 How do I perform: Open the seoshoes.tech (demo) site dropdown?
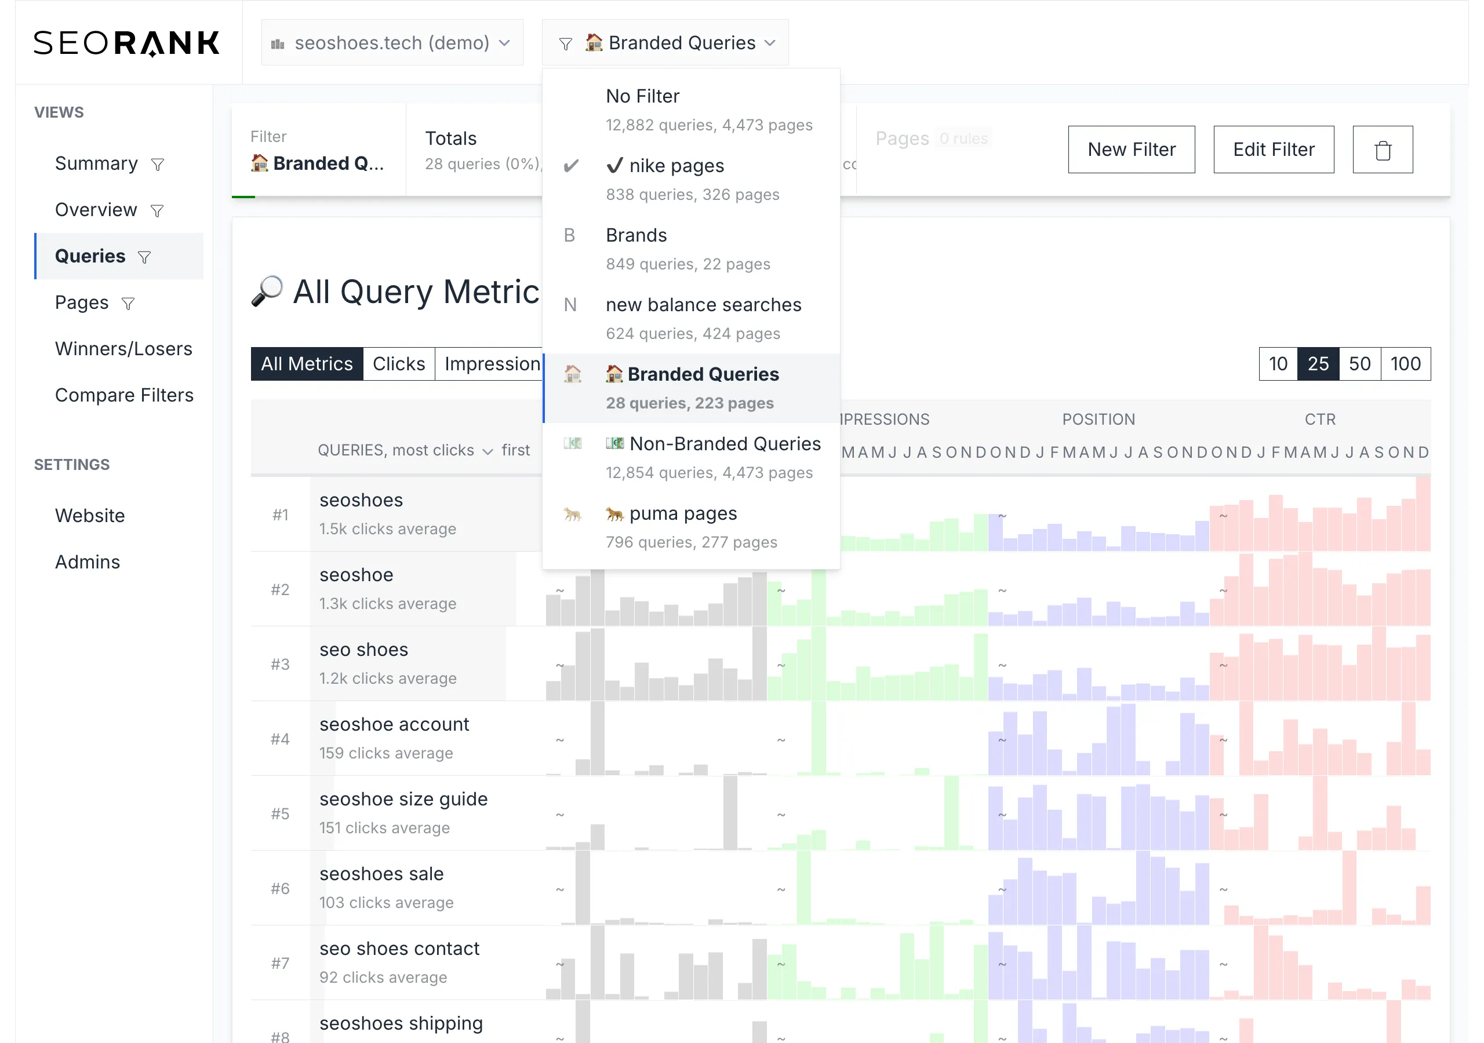point(392,43)
